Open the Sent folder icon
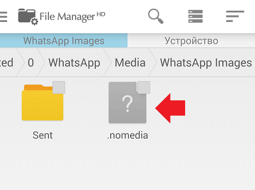This screenshot has height=190, width=255. tap(42, 102)
